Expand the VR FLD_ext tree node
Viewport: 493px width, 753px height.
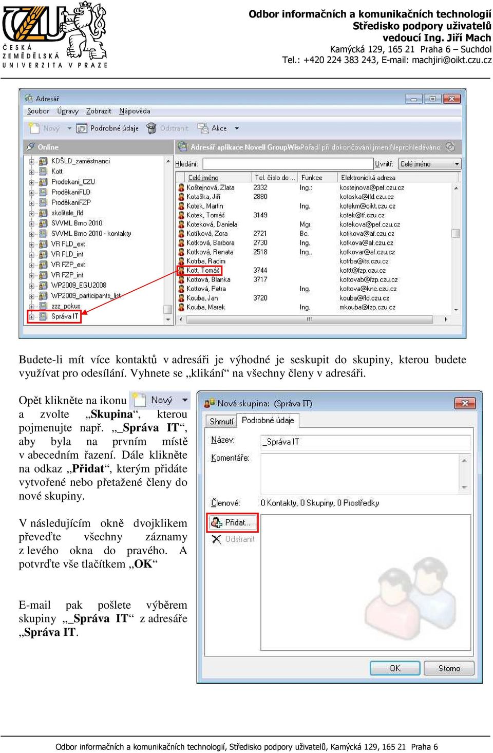pos(31,244)
